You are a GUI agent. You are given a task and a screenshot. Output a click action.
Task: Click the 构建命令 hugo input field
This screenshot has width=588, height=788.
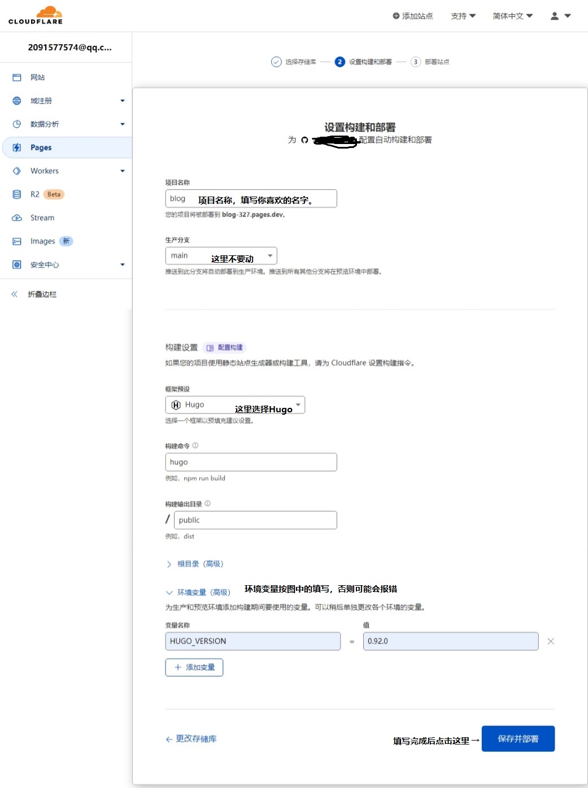coord(251,462)
